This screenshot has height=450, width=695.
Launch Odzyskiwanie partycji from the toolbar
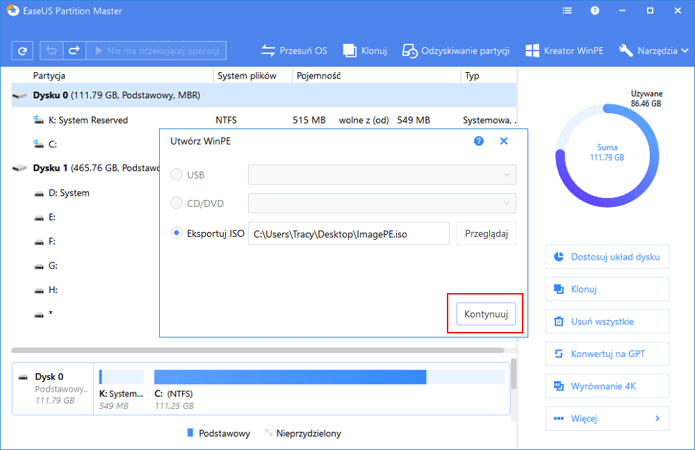point(456,51)
